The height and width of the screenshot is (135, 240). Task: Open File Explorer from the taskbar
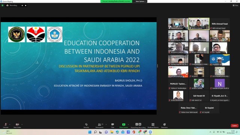[x=112, y=132]
